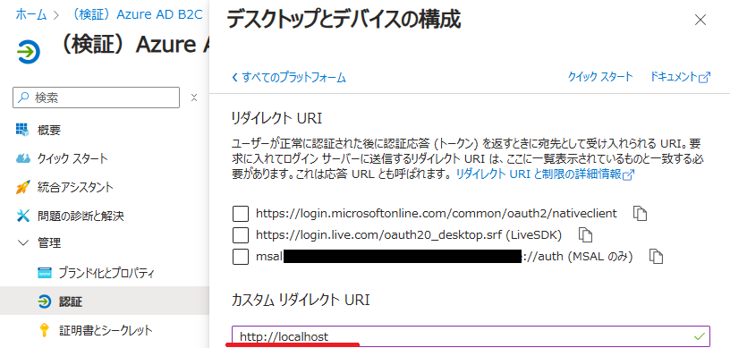Click the 概要 overview icon

coord(22,130)
